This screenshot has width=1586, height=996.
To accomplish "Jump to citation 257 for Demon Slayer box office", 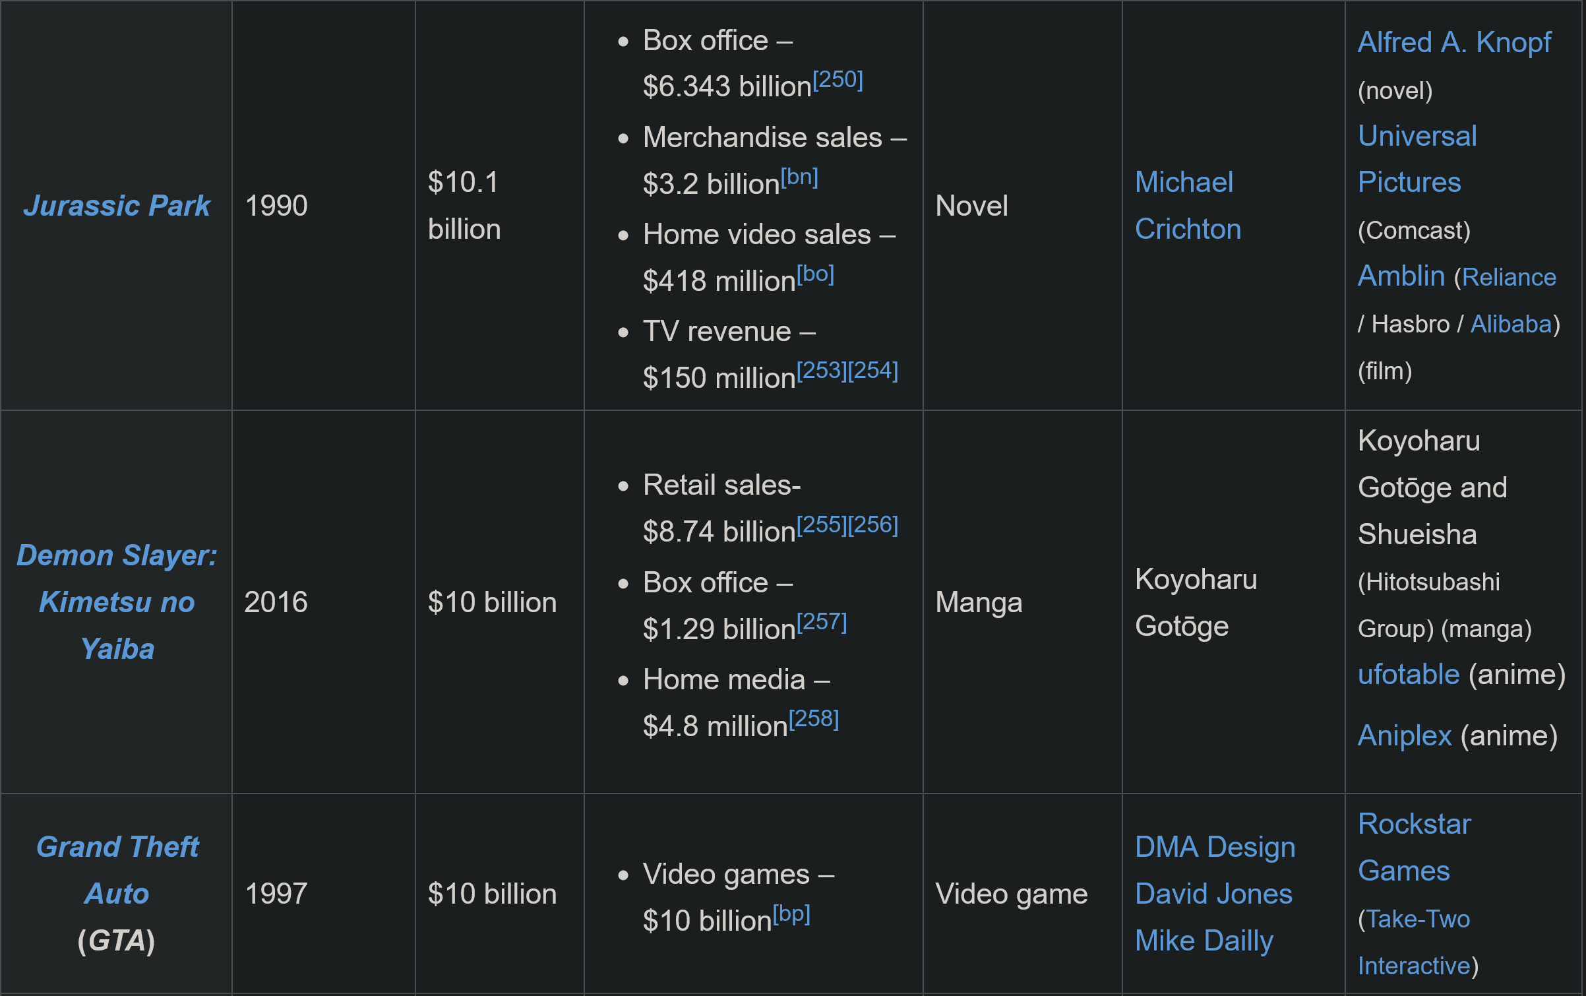I will pos(822,622).
